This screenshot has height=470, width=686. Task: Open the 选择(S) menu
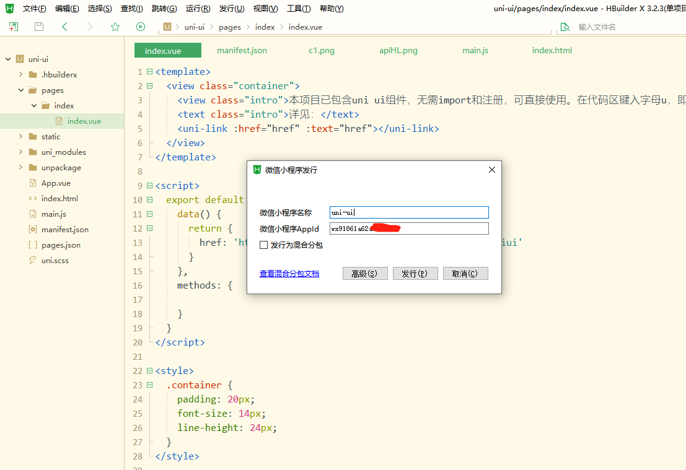[99, 8]
